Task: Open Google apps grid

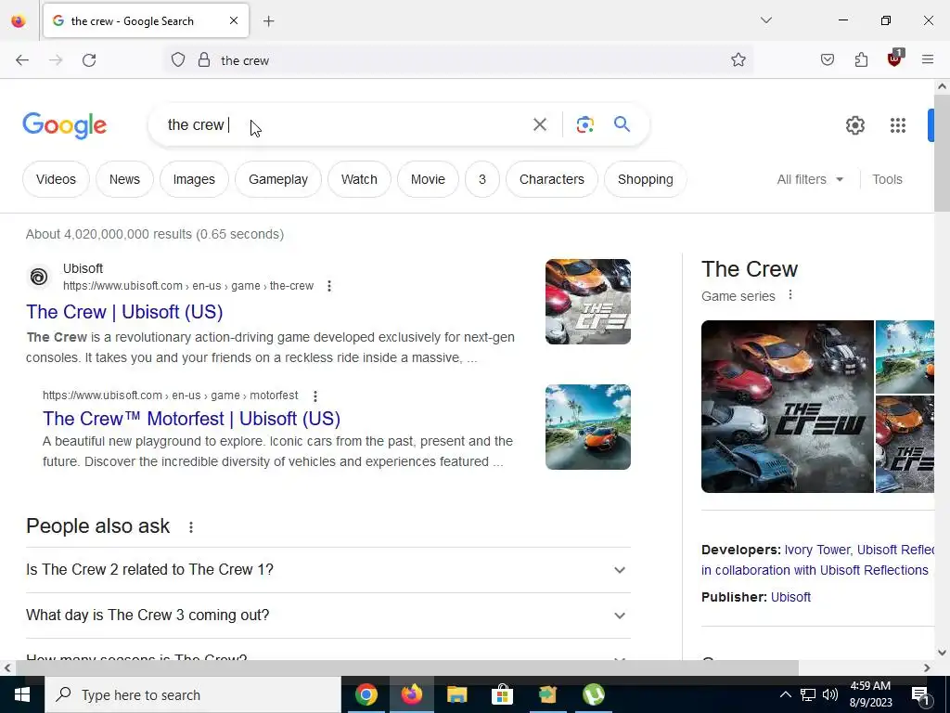Action: [898, 125]
